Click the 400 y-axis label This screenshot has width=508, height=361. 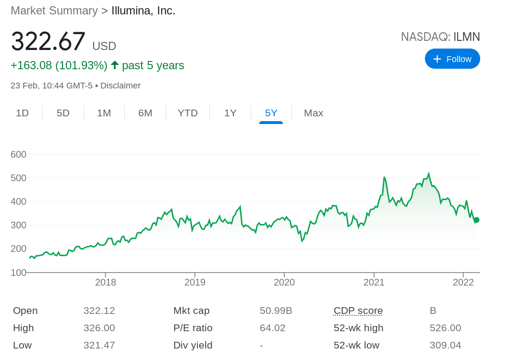pyautogui.click(x=18, y=202)
